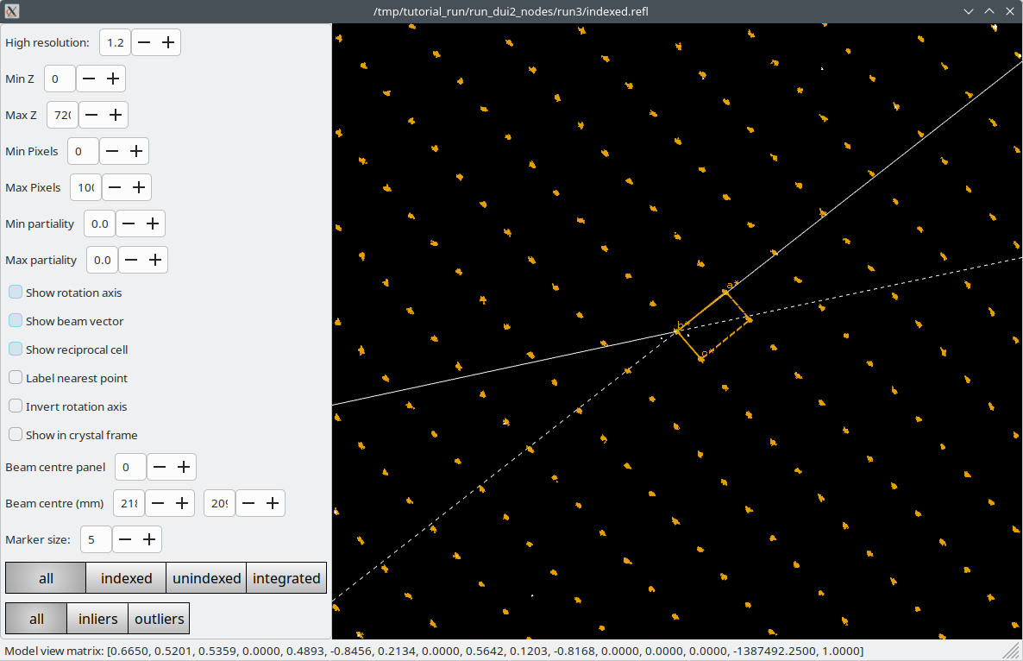This screenshot has width=1023, height=661.
Task: Increase Max Pixels value
Action: pyautogui.click(x=139, y=187)
